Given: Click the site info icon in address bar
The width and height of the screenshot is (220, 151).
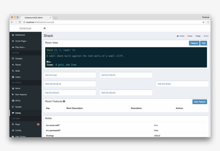Looking at the screenshot, I should pyautogui.click(x=24, y=22).
